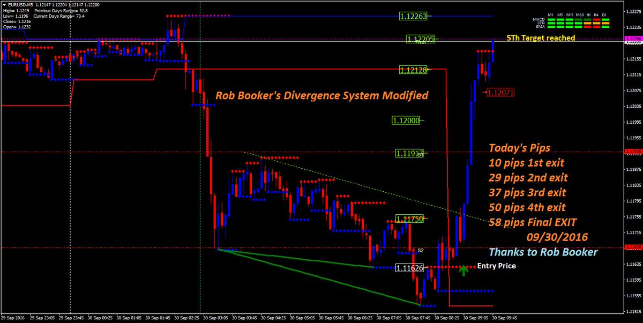This screenshot has width=643, height=323.
Task: Select EMA signal cell for H1
Action: 588,27
